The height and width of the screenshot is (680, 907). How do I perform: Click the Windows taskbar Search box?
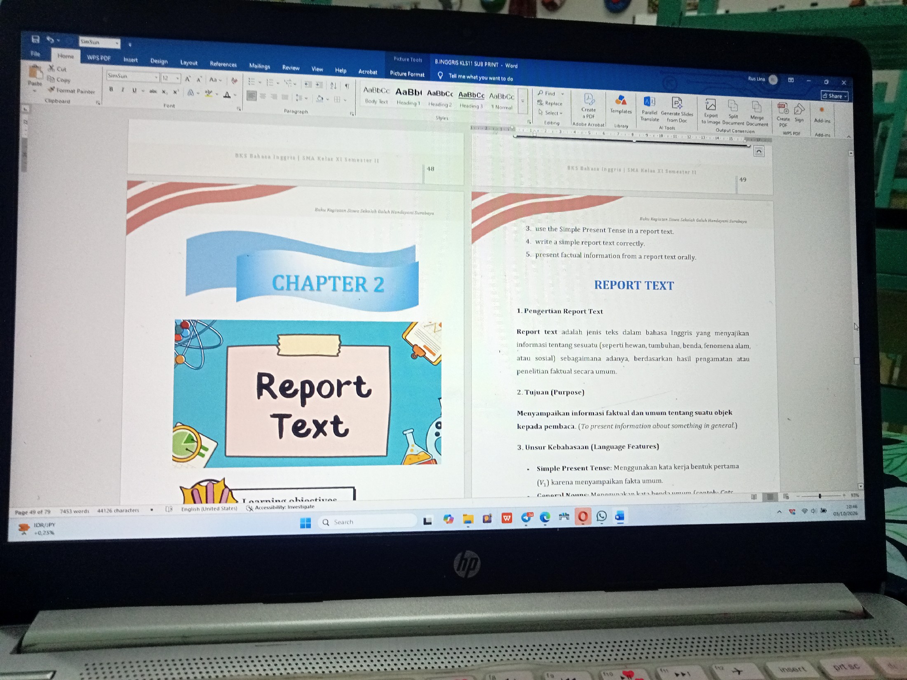click(368, 522)
